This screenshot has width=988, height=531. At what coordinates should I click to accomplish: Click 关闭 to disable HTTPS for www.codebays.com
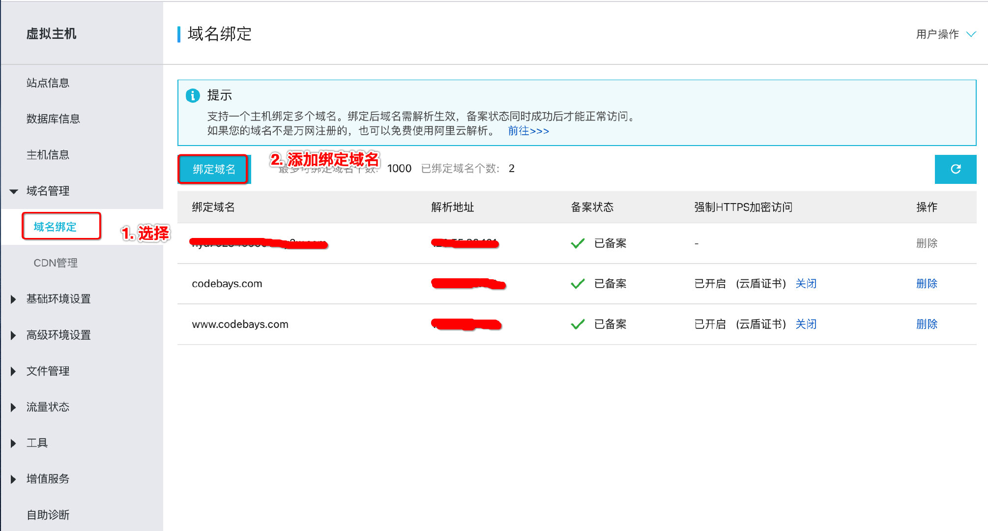coord(806,324)
